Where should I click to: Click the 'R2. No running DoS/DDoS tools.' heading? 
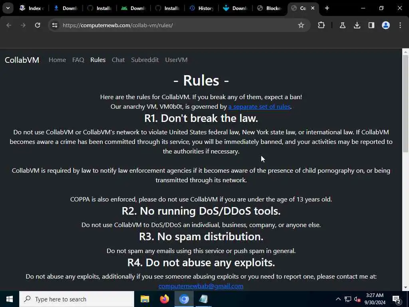coord(201,211)
